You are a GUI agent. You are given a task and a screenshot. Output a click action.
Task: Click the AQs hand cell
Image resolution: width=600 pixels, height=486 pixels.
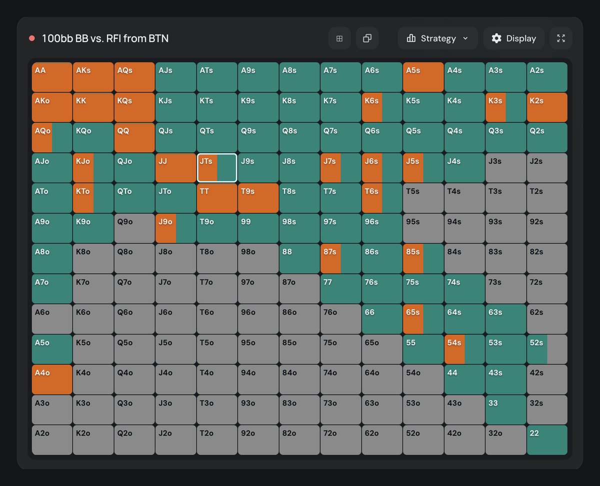pos(134,77)
